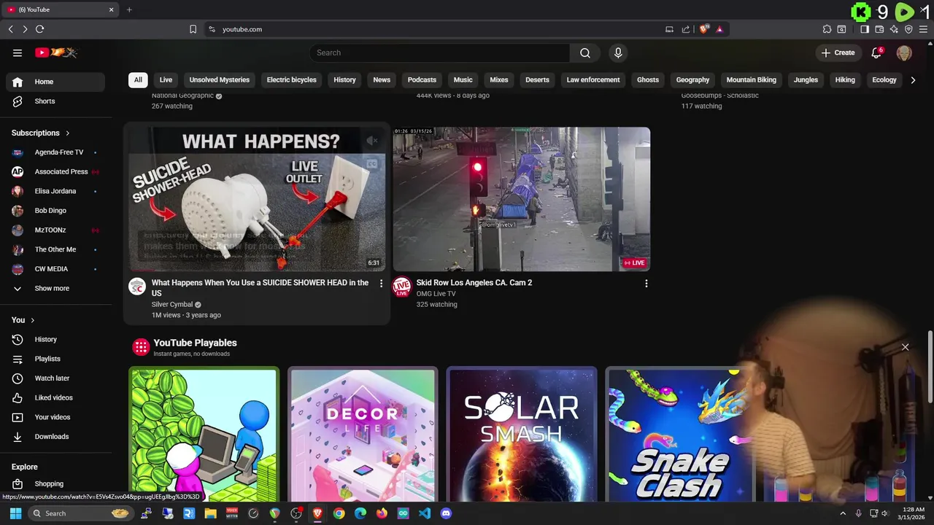The image size is (934, 525).
Task: Open the Brave VPN shield icon
Action: (908, 29)
